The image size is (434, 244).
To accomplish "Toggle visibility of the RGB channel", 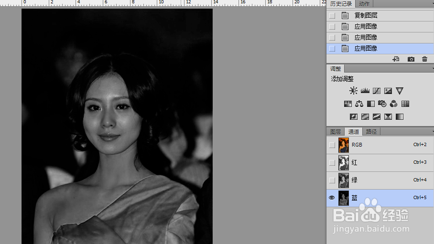I will tap(332, 145).
